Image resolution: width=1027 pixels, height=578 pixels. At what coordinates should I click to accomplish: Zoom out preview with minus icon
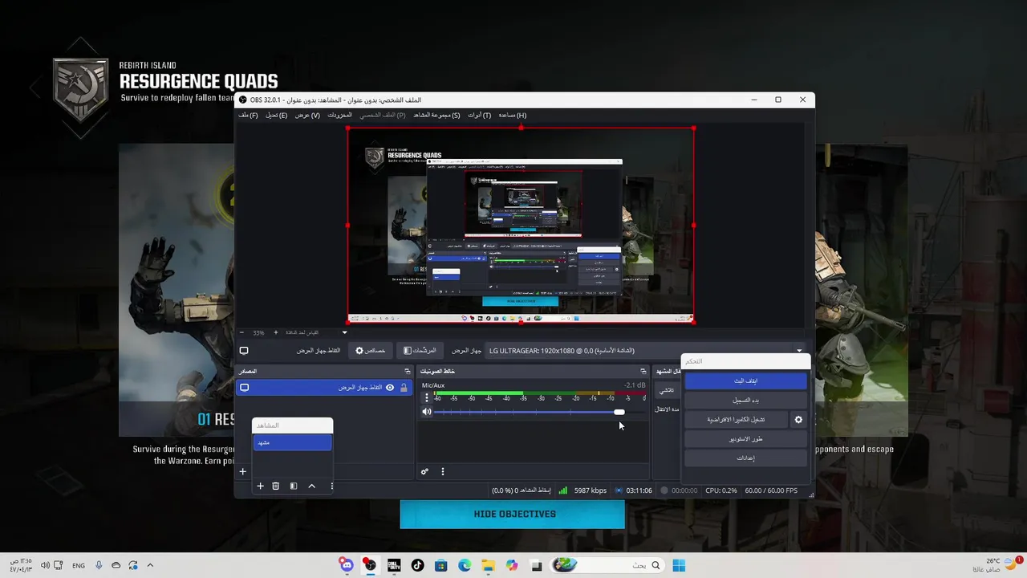[242, 332]
